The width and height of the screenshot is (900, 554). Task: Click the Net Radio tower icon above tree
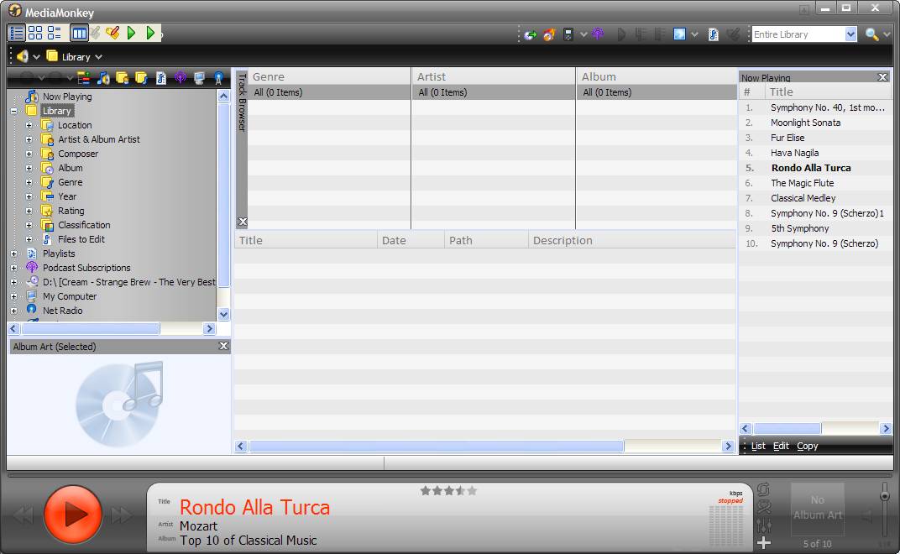click(x=218, y=78)
